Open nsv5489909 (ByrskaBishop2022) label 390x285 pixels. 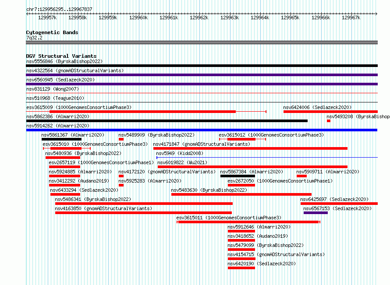coord(156,135)
